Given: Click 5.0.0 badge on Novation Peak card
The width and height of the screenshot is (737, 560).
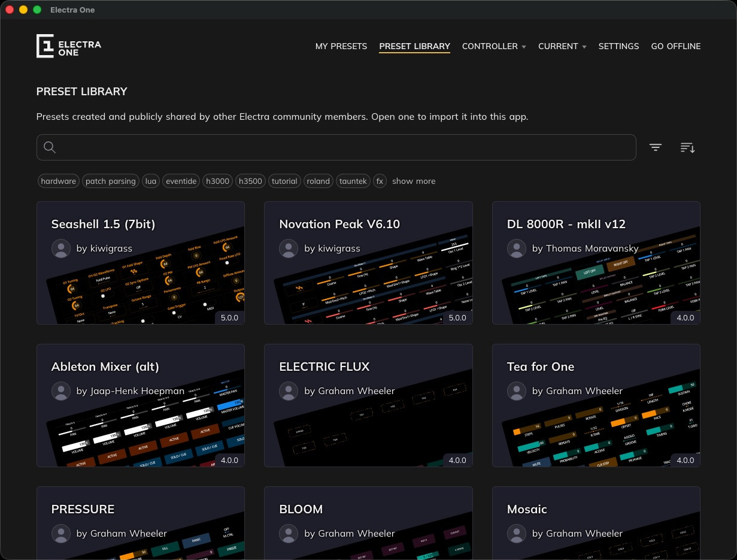Looking at the screenshot, I should pos(457,317).
